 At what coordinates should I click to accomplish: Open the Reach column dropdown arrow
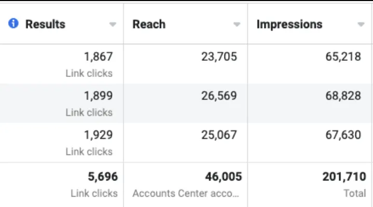(237, 24)
